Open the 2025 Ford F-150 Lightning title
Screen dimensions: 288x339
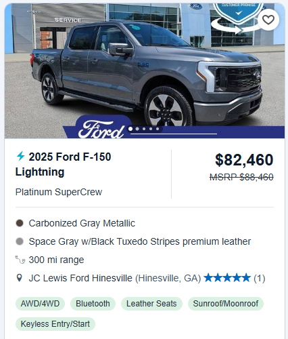pos(63,164)
